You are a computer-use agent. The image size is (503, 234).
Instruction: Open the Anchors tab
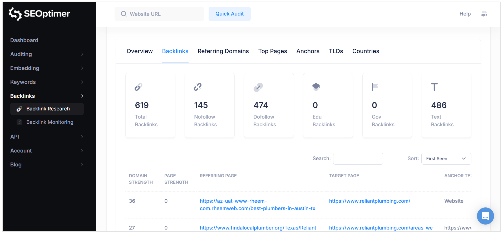click(x=308, y=51)
